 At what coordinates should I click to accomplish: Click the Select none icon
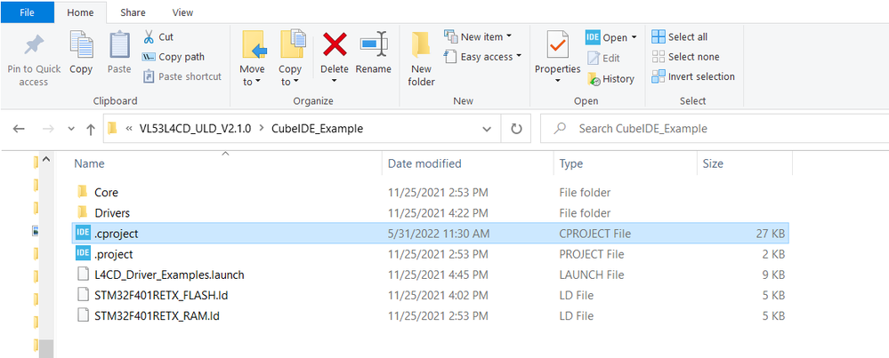[659, 57]
